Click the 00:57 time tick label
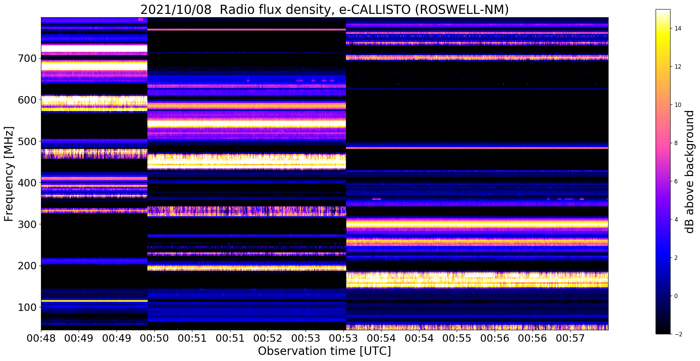This screenshot has height=361, width=700. 571,338
